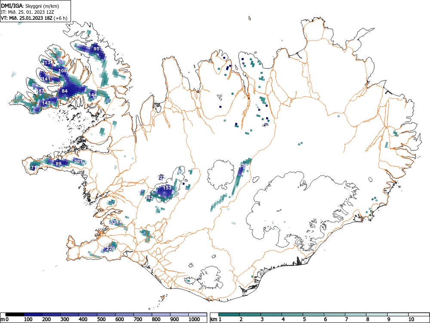Click the visibility value 113 on the map
Image resolution: width=430 pixels, height=323 pixels.
(47, 62)
